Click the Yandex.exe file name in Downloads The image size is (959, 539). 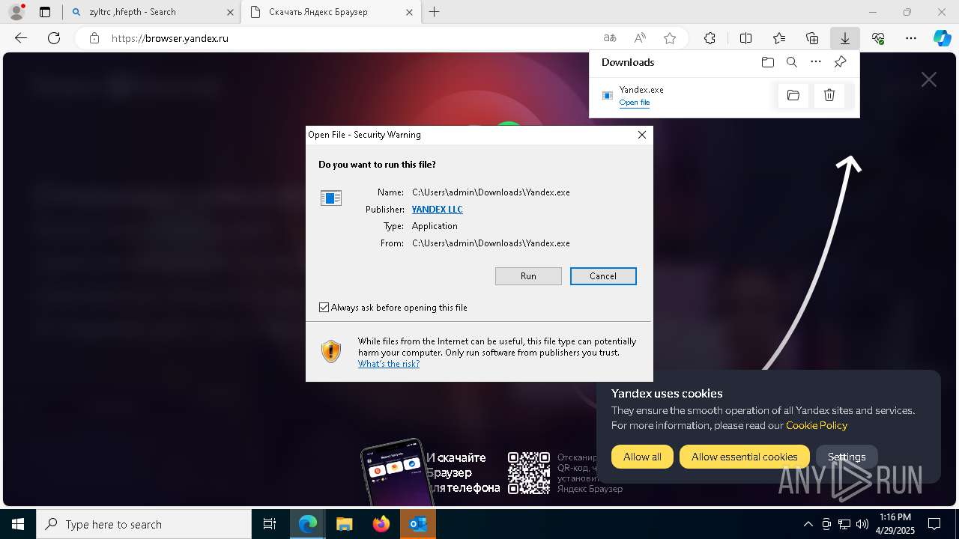641,90
